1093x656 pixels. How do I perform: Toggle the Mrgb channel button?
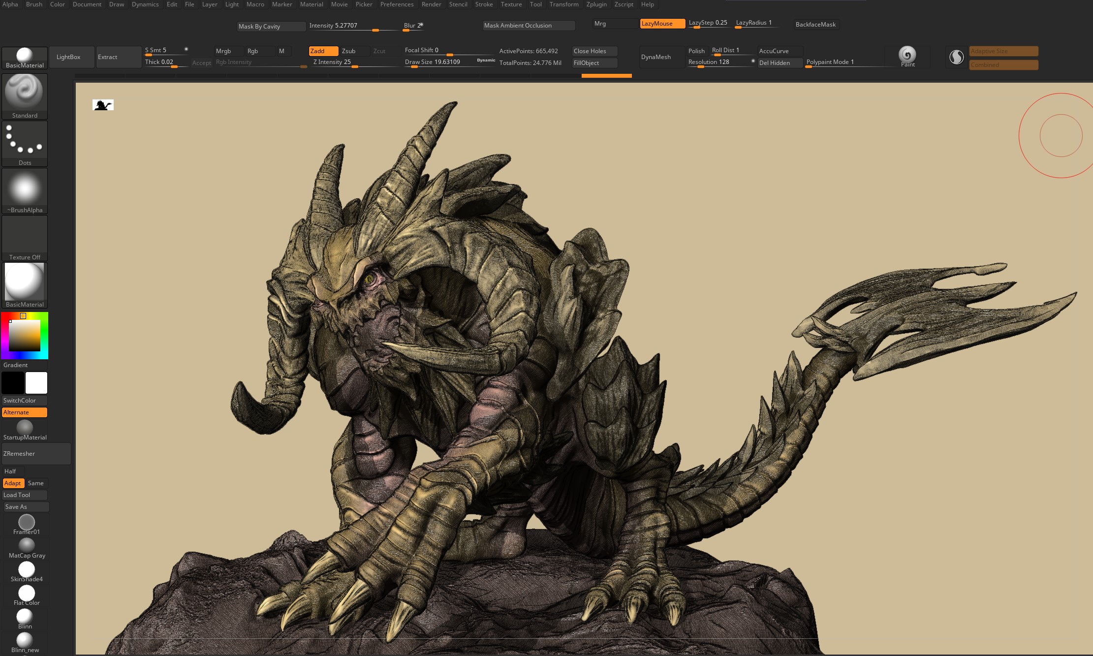point(229,51)
